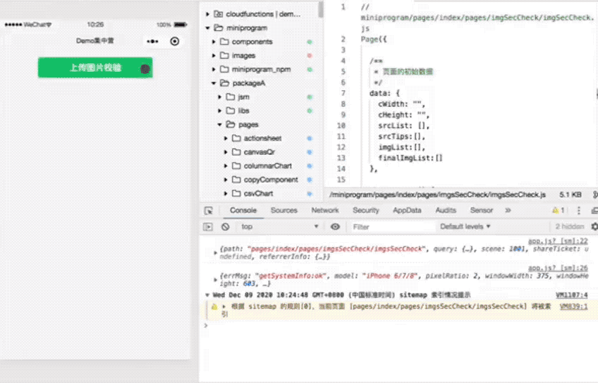Click the file tree vertical scrollbar

coord(321,9)
